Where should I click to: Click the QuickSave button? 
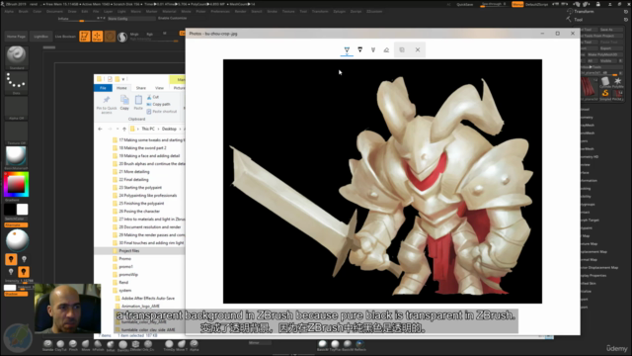pyautogui.click(x=465, y=4)
